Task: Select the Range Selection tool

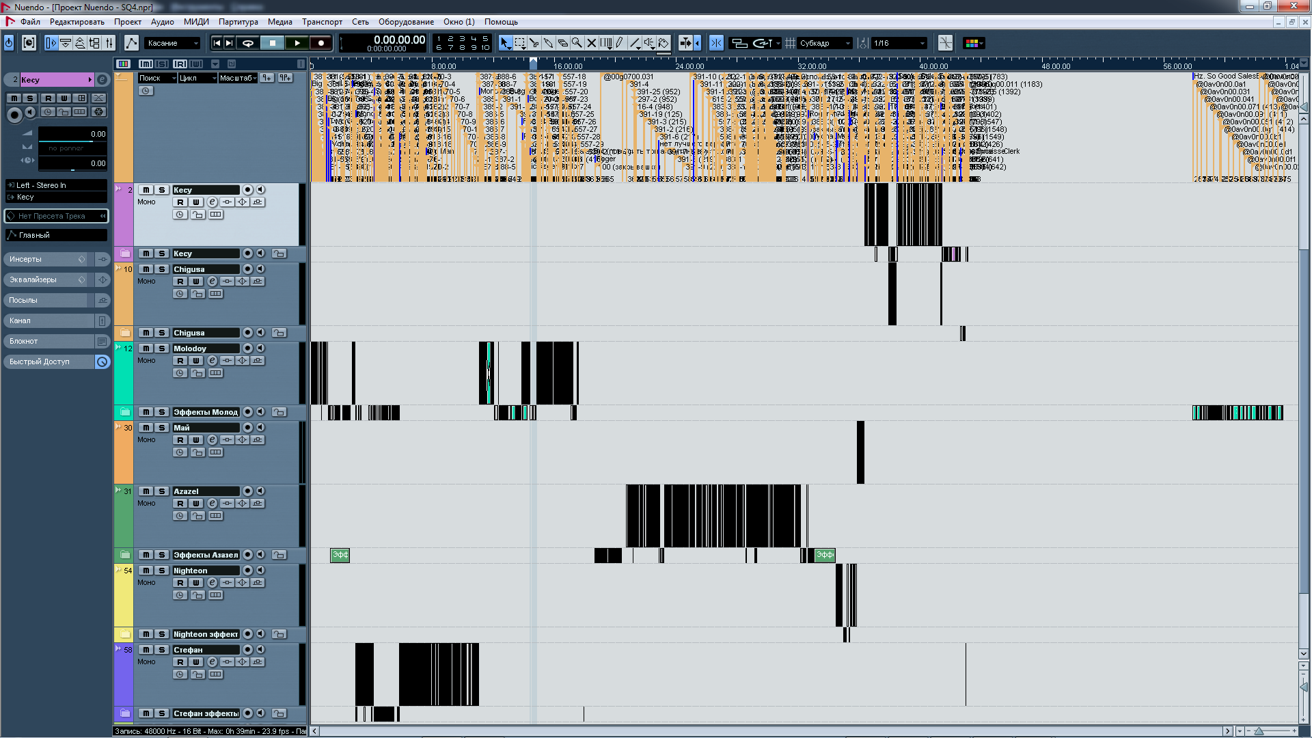Action: (520, 43)
